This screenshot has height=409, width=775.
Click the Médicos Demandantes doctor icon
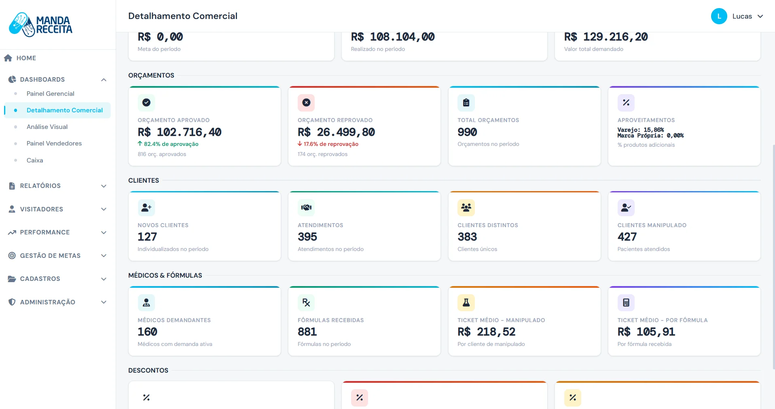[146, 303]
